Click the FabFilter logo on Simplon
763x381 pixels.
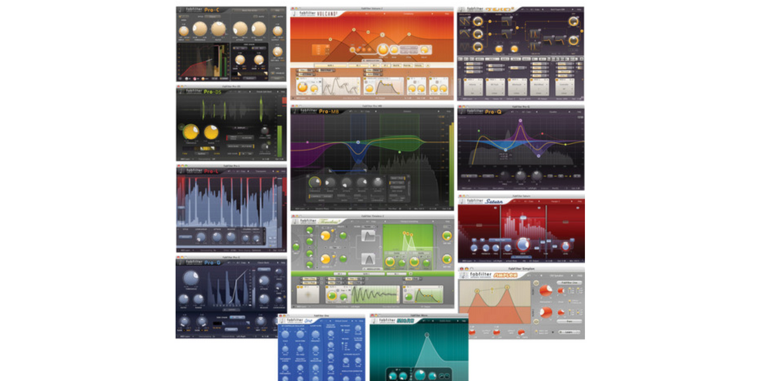click(464, 275)
